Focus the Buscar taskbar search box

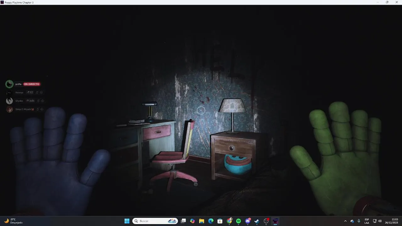(x=155, y=221)
